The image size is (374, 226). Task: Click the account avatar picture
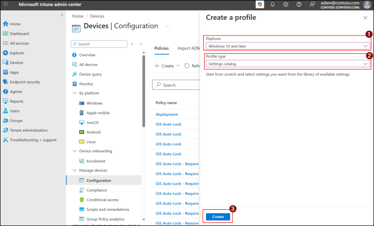click(x=367, y=4)
